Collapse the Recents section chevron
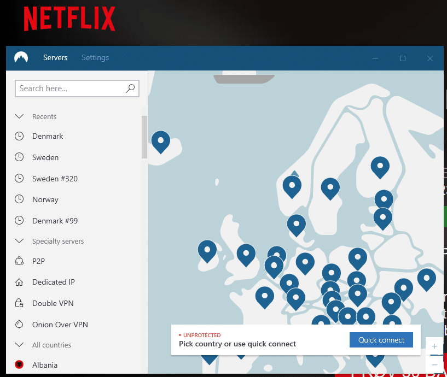 [19, 116]
